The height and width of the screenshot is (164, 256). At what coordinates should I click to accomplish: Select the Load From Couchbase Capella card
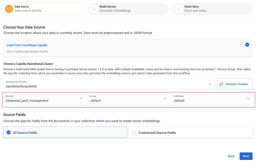tap(128, 48)
